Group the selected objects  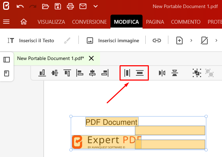197,73
